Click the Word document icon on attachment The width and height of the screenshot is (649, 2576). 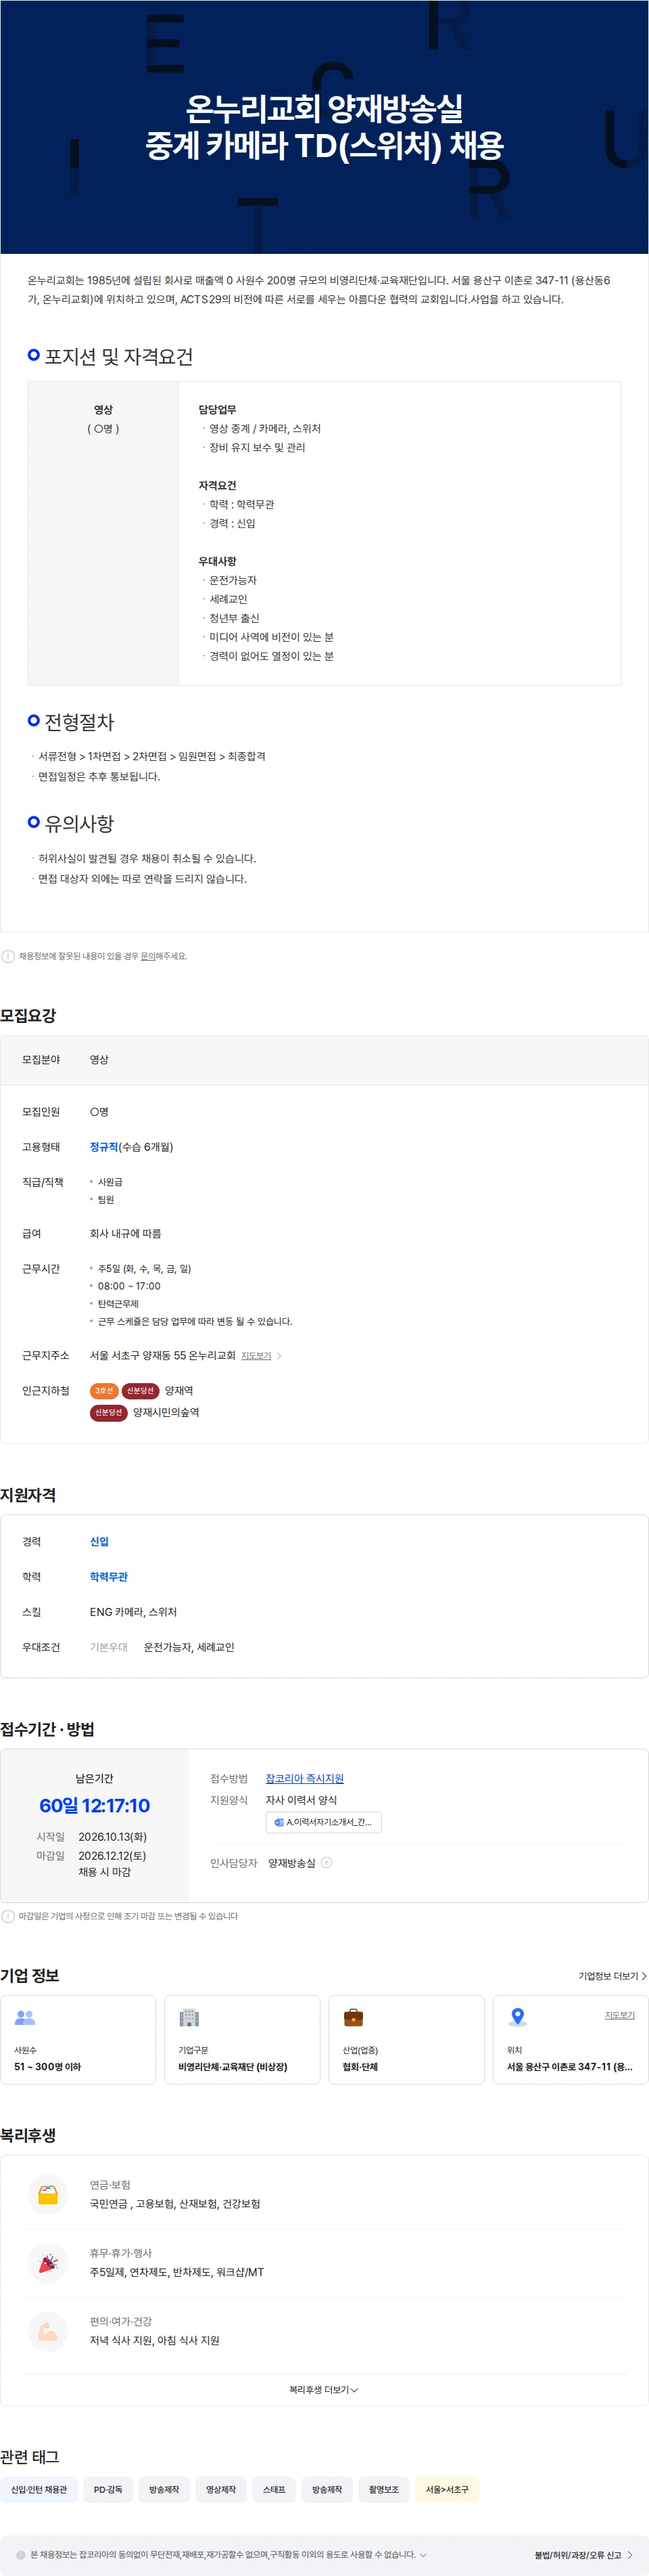(279, 1822)
